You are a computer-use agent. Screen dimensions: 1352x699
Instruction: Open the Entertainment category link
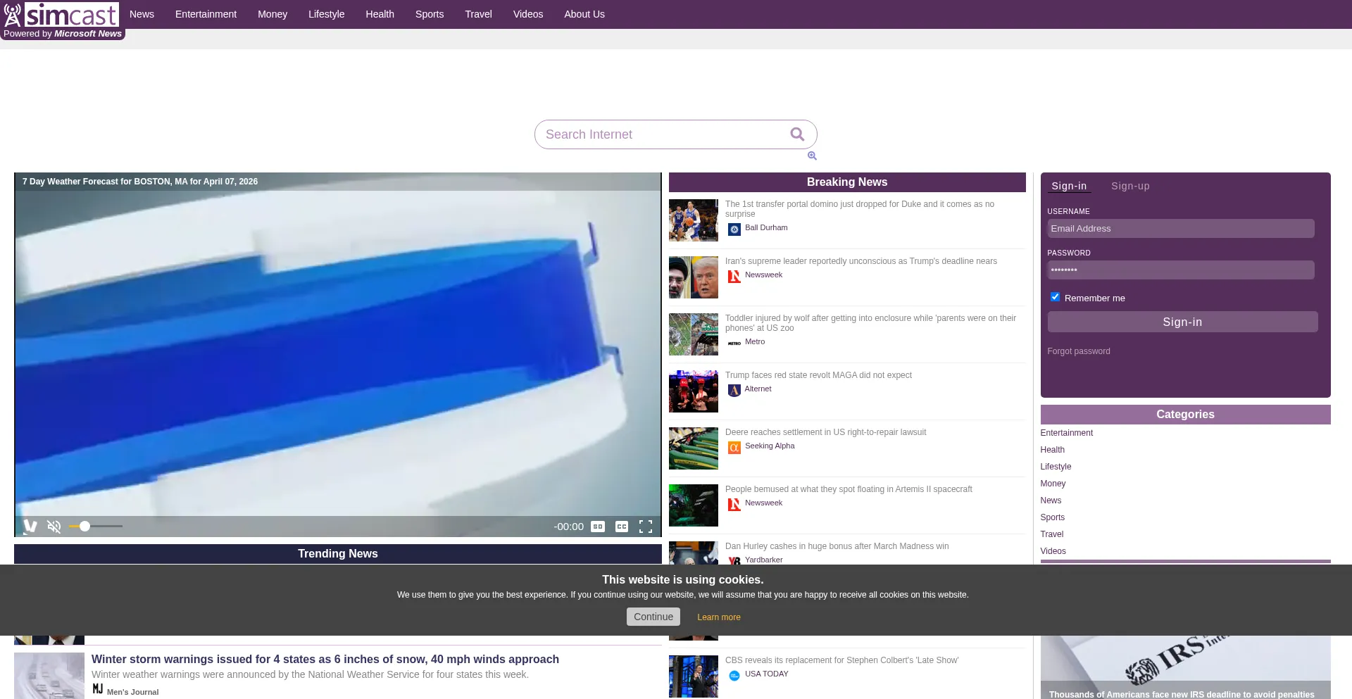tap(1066, 433)
